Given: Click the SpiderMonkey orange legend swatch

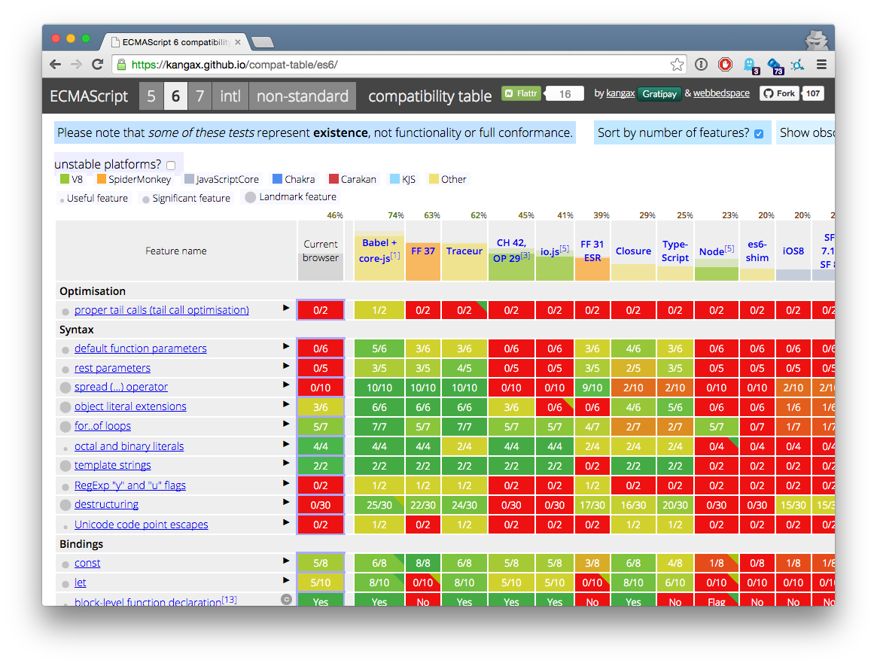Looking at the screenshot, I should (x=101, y=179).
